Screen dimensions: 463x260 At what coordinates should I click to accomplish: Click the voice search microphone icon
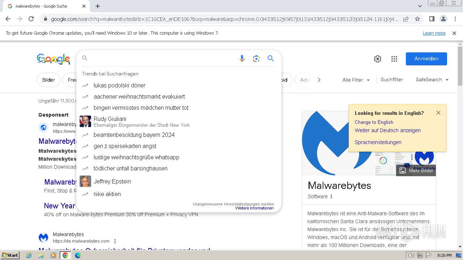coord(242,58)
